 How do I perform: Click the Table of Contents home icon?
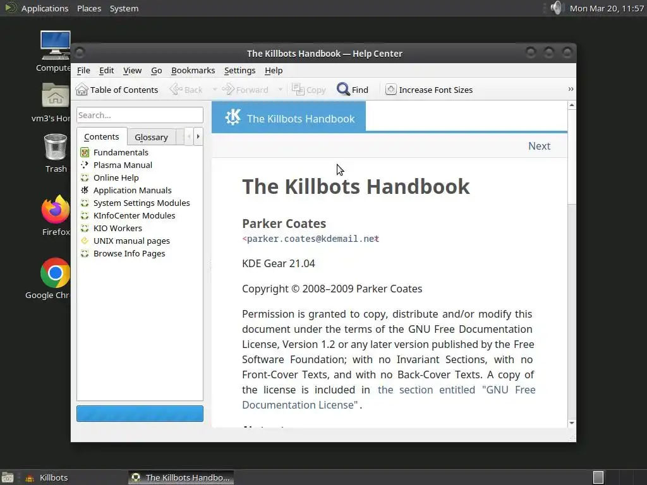point(82,90)
